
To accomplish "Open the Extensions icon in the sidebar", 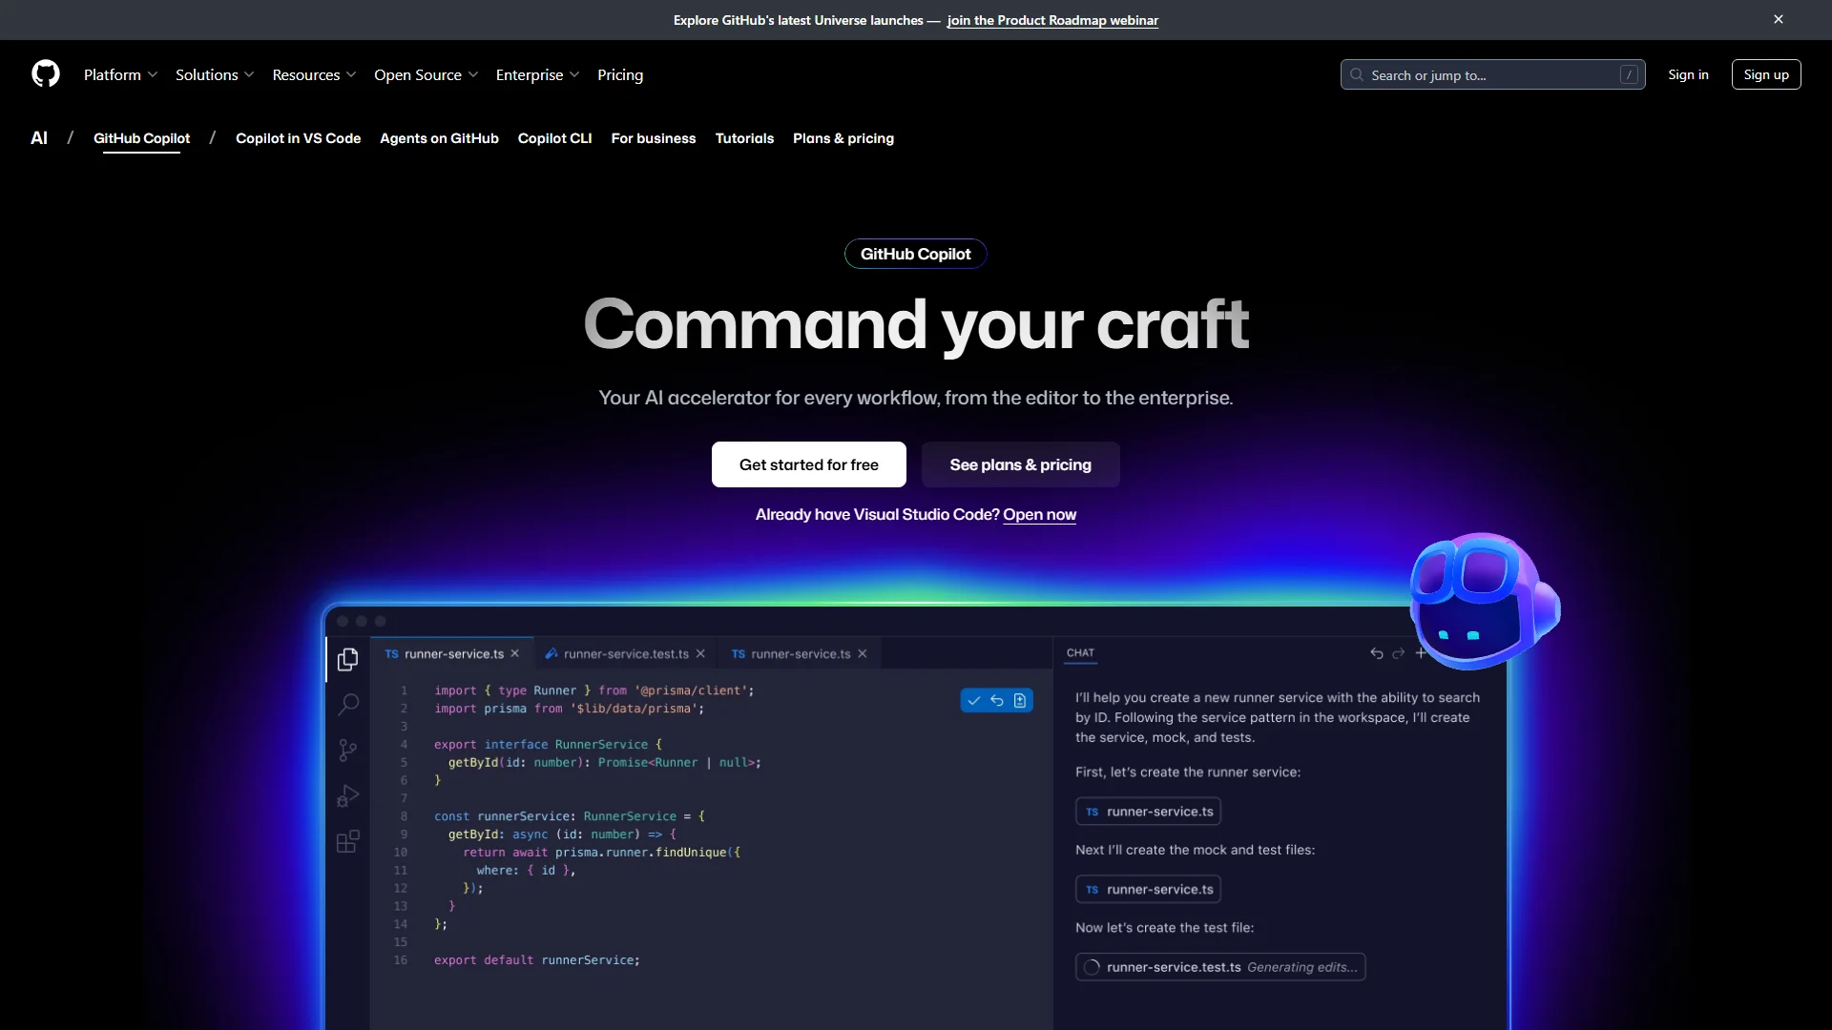I will click(x=347, y=841).
